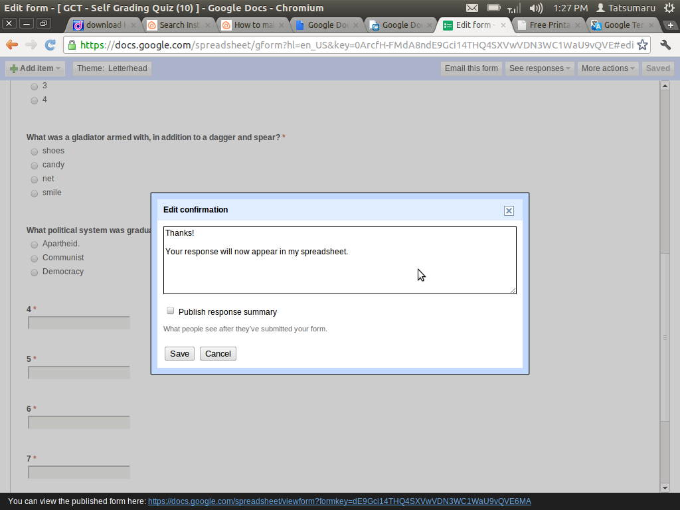This screenshot has width=680, height=510.
Task: Enable the Publish response summary checkbox
Action: tap(170, 310)
